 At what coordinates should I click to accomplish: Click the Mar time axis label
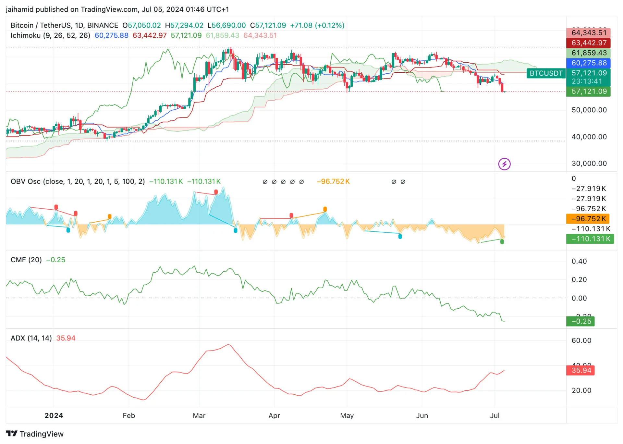tap(199, 415)
